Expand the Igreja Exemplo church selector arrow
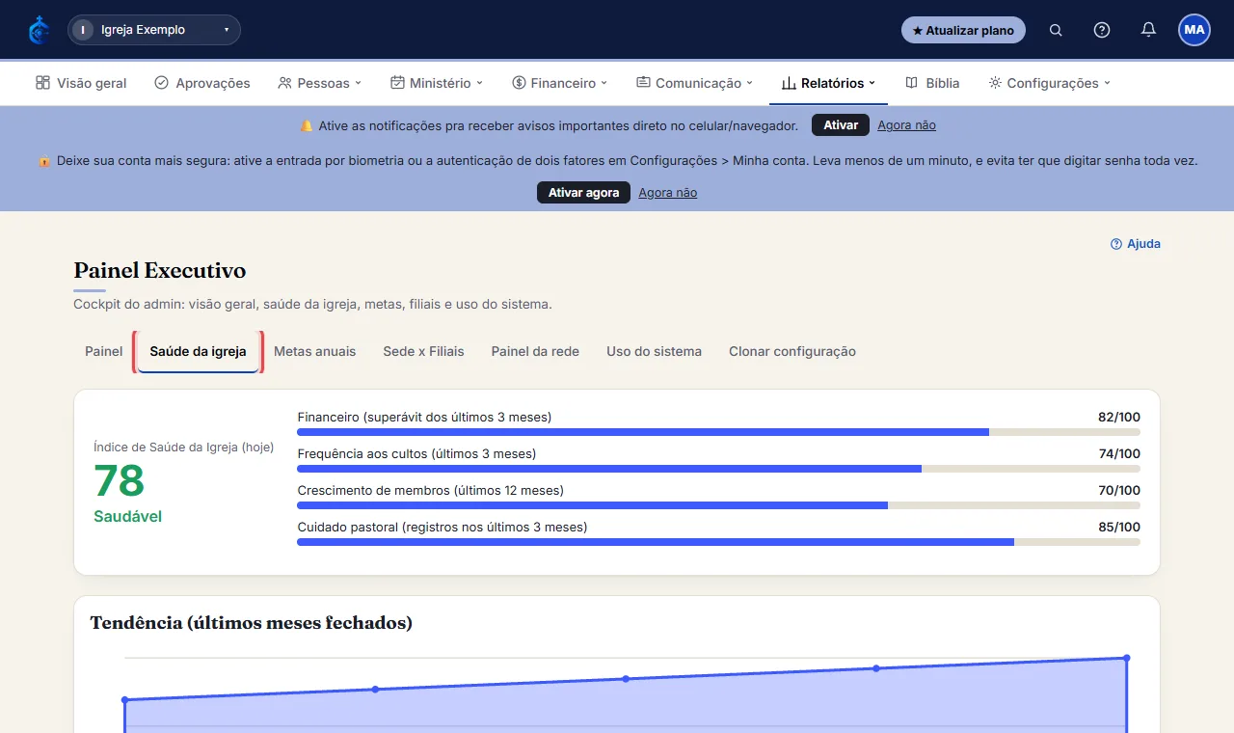Viewport: 1234px width, 733px height. (x=227, y=30)
